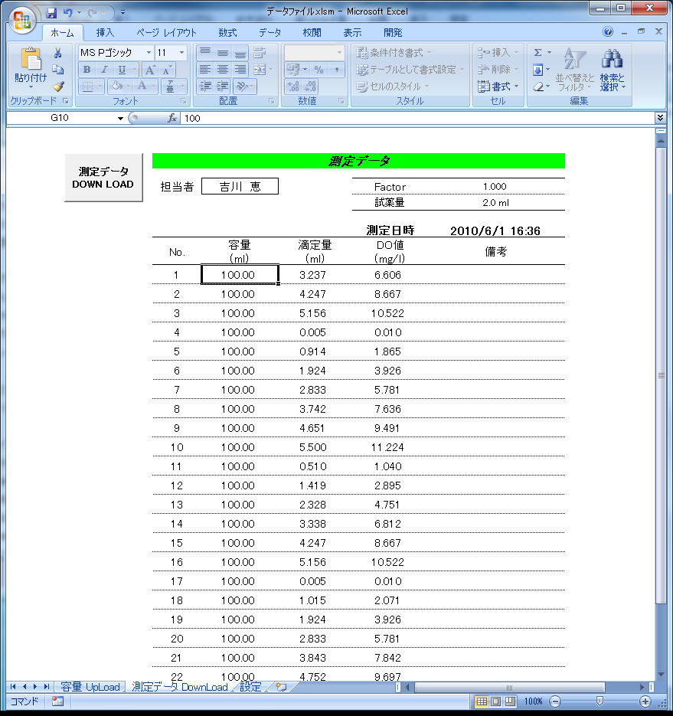Image resolution: width=673 pixels, height=716 pixels.
Task: Toggle wrap text in the alignment group
Action: point(260,53)
